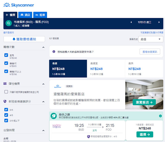Click the 獲取價格通知 price alert button
Screen dimensions: 165x142
tap(24, 39)
